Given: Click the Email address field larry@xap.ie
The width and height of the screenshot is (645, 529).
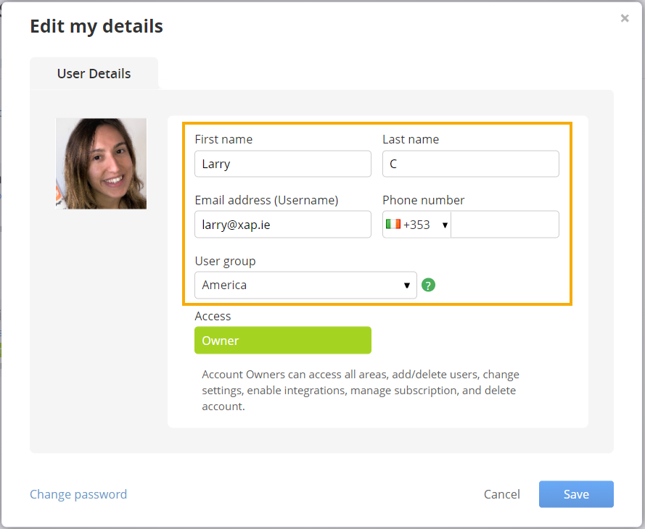Looking at the screenshot, I should [283, 225].
